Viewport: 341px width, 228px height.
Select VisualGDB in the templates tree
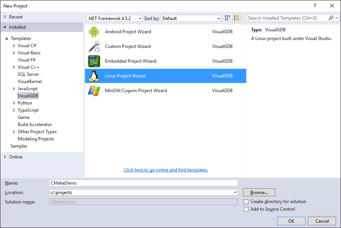[x=28, y=96]
